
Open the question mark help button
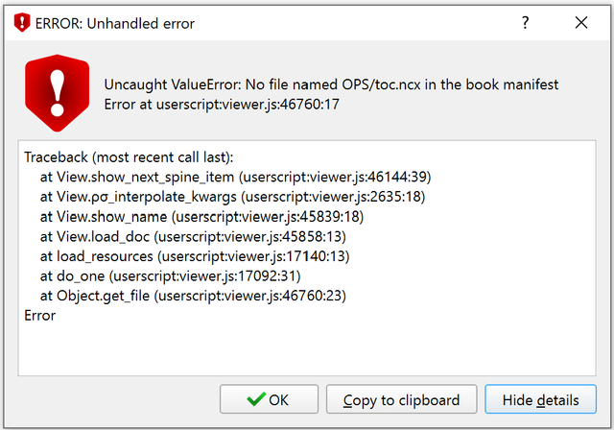click(525, 23)
